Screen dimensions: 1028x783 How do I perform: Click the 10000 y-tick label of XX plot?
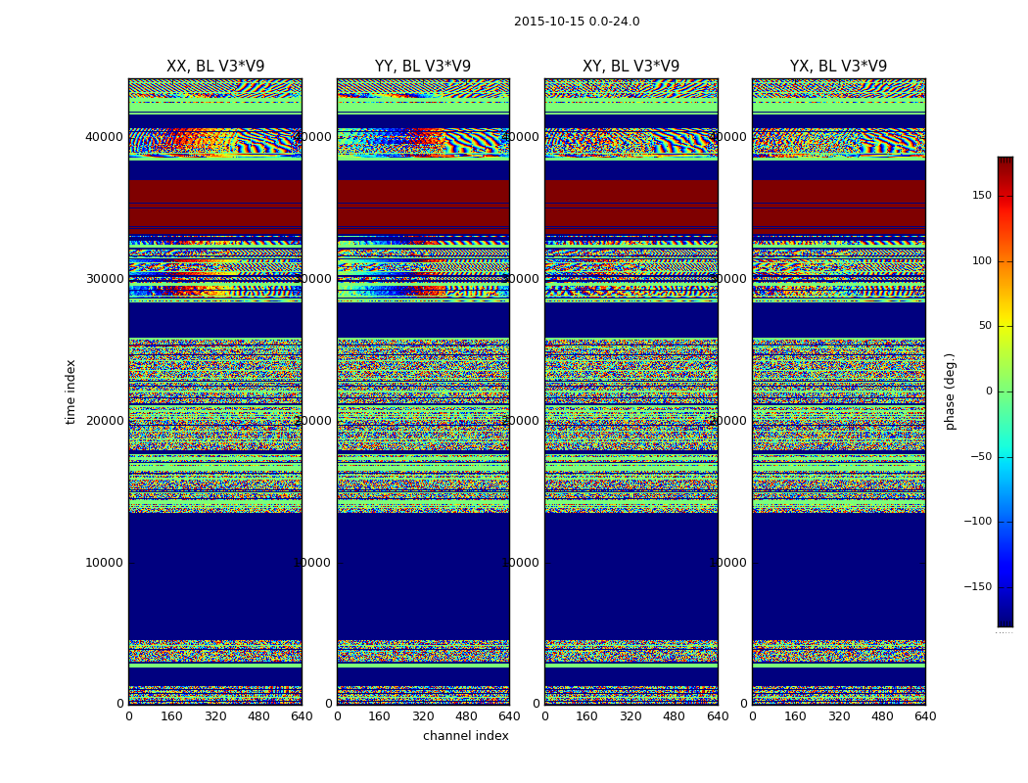click(106, 562)
